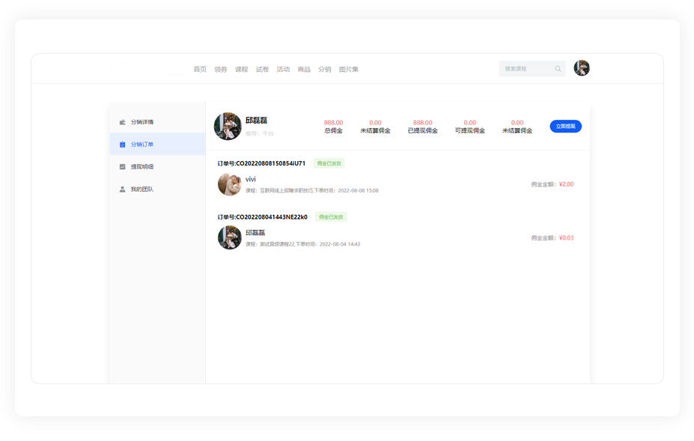694x441 pixels.
Task: Open the 商品 navigation item
Action: click(x=304, y=70)
